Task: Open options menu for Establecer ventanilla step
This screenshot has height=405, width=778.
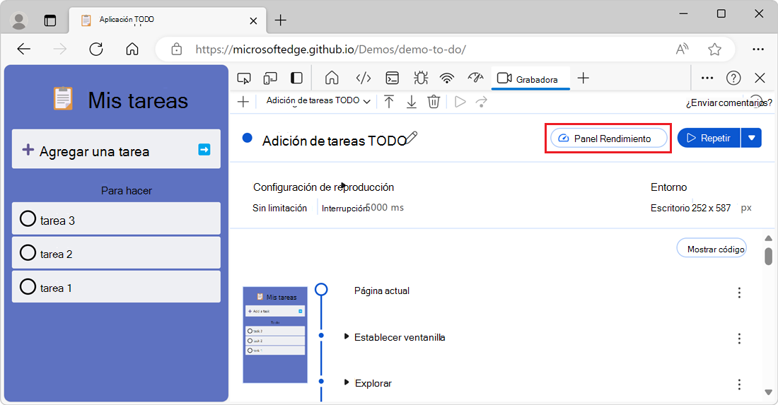Action: [x=739, y=339]
